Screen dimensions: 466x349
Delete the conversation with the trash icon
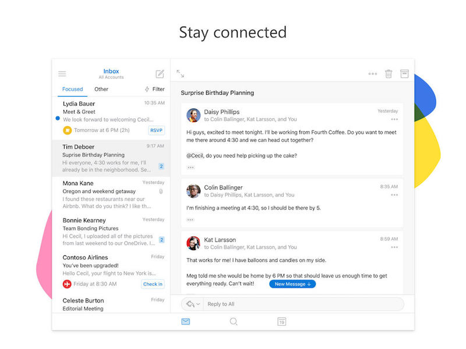pyautogui.click(x=389, y=74)
